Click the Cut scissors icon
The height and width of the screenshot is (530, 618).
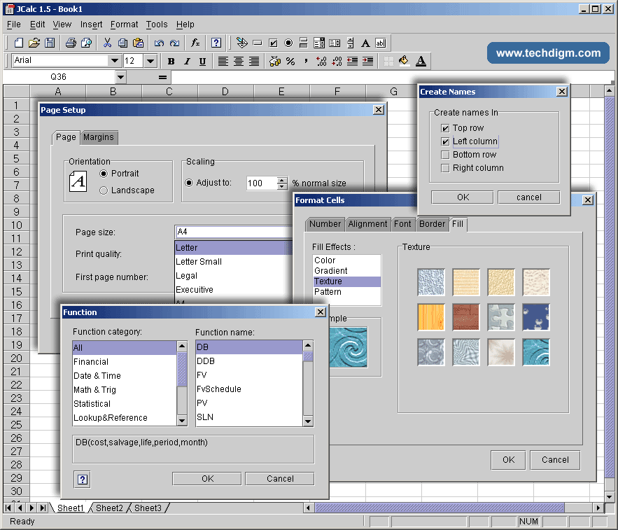[x=107, y=43]
